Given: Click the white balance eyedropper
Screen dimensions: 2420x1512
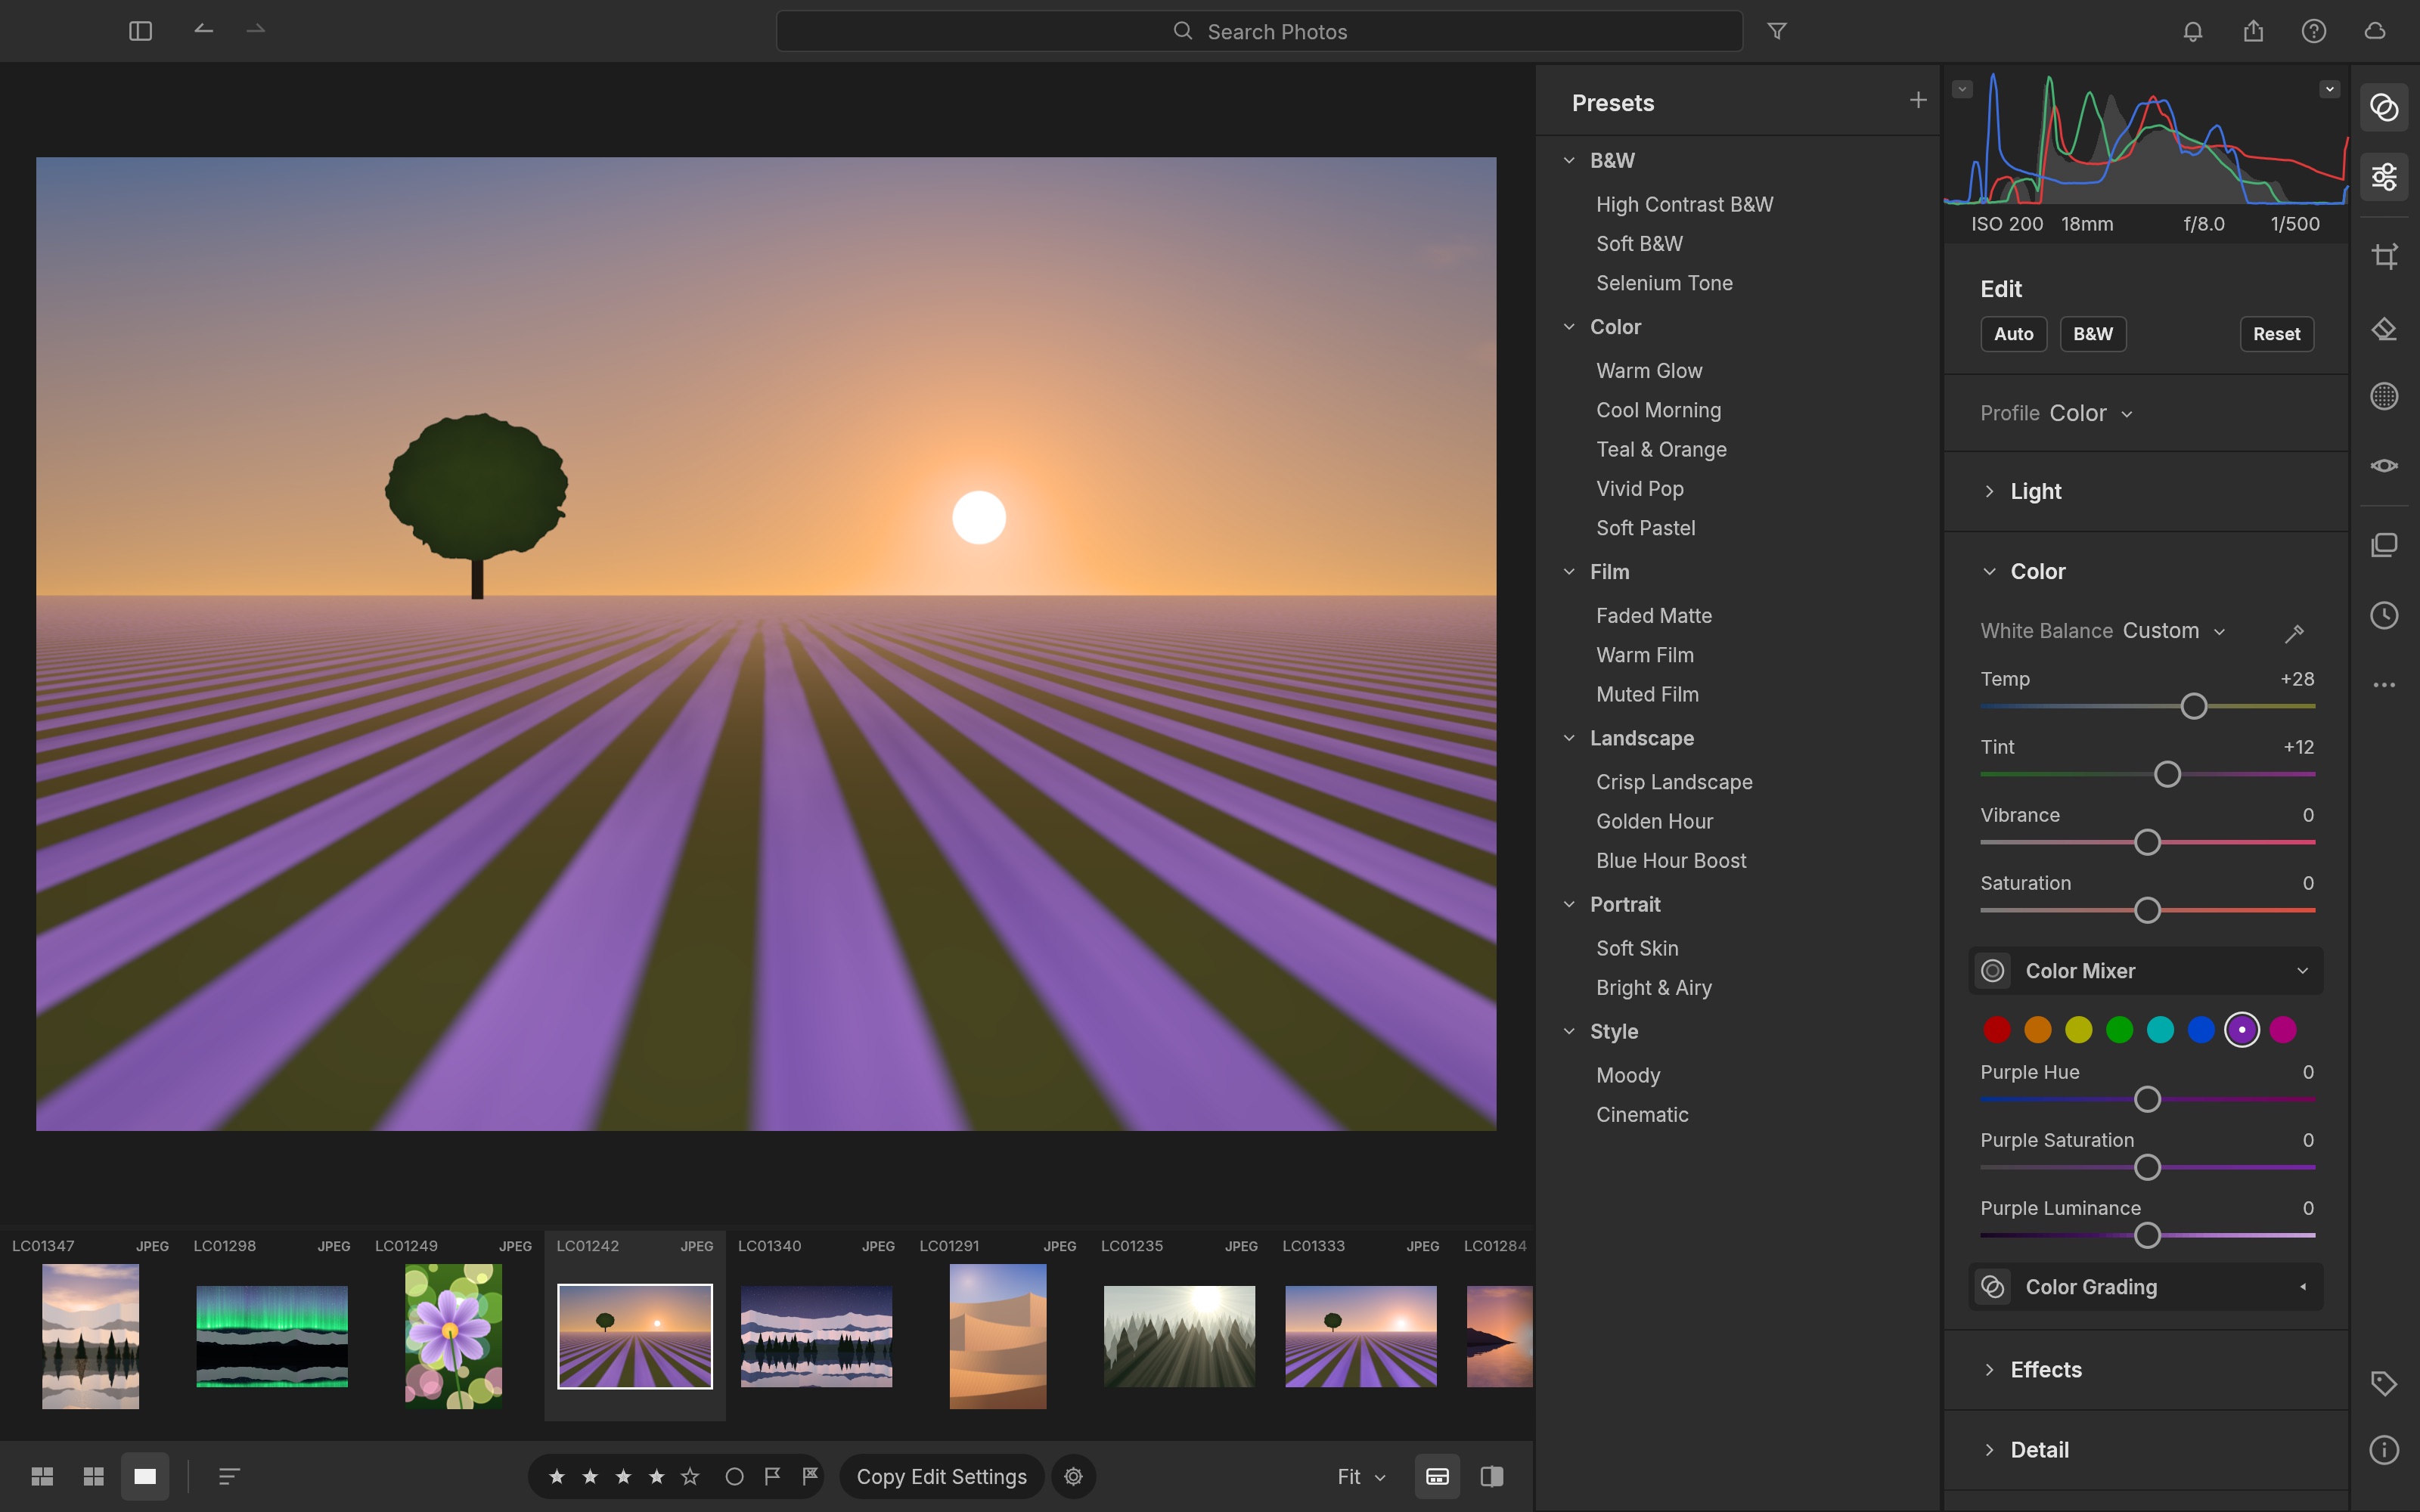Looking at the screenshot, I should [2294, 632].
